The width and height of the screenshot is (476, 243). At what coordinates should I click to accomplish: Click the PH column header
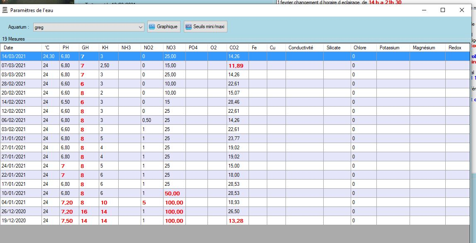coord(70,48)
